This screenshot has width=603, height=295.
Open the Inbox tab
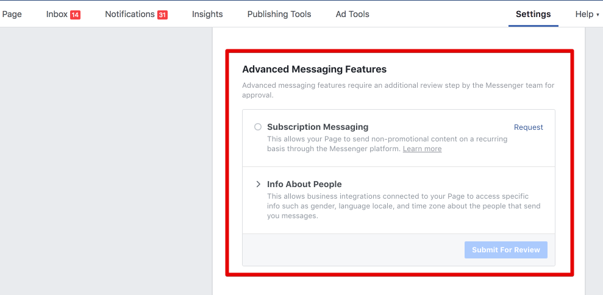click(x=63, y=14)
